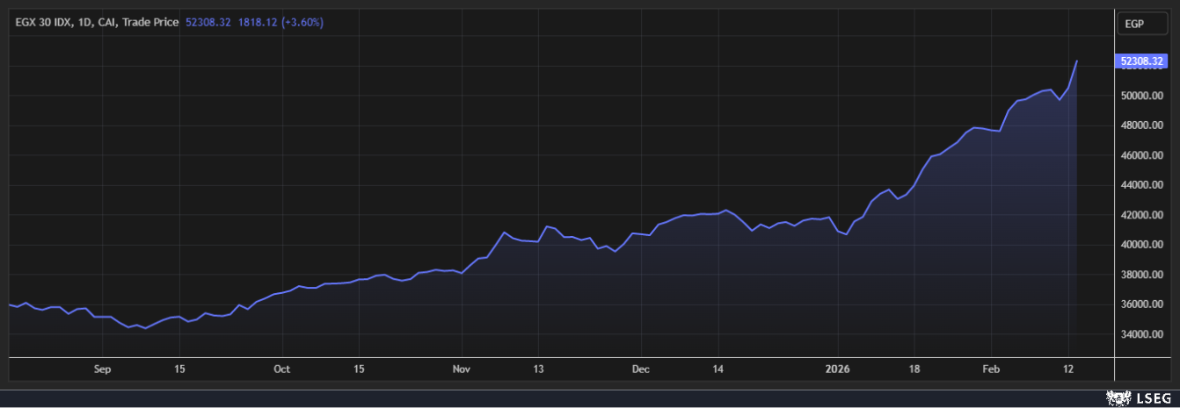1180x408 pixels.
Task: Click the 46000.00 price axis label
Action: 1140,155
